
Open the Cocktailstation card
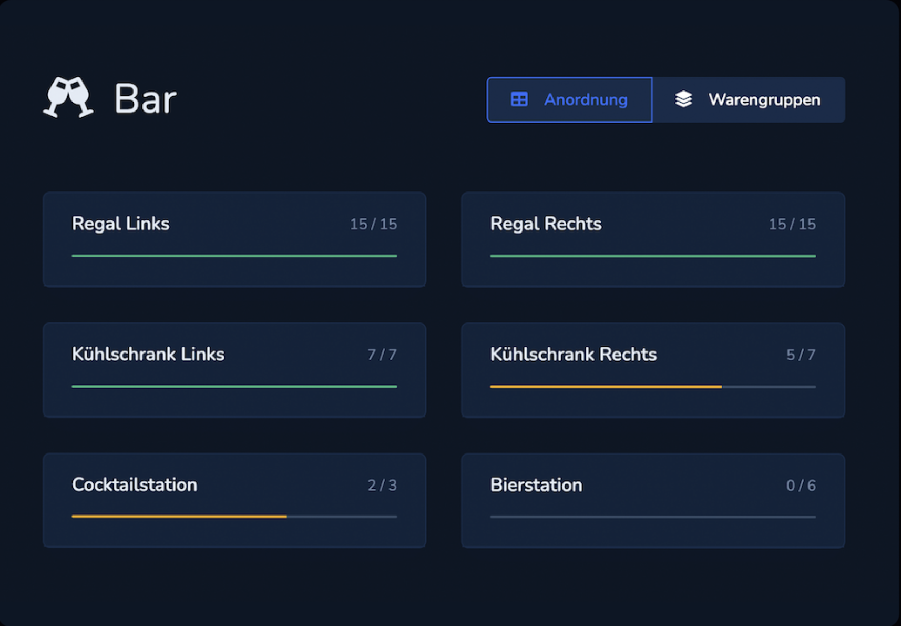pos(234,501)
